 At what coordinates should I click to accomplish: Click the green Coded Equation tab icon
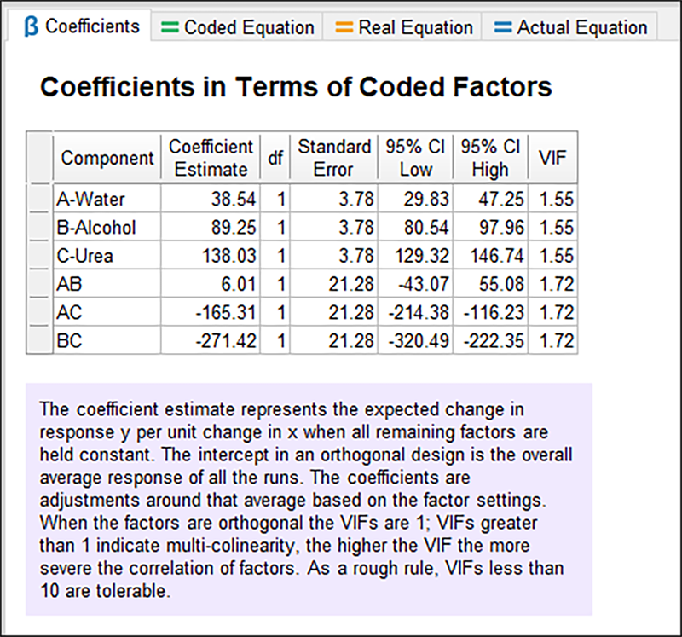(170, 27)
